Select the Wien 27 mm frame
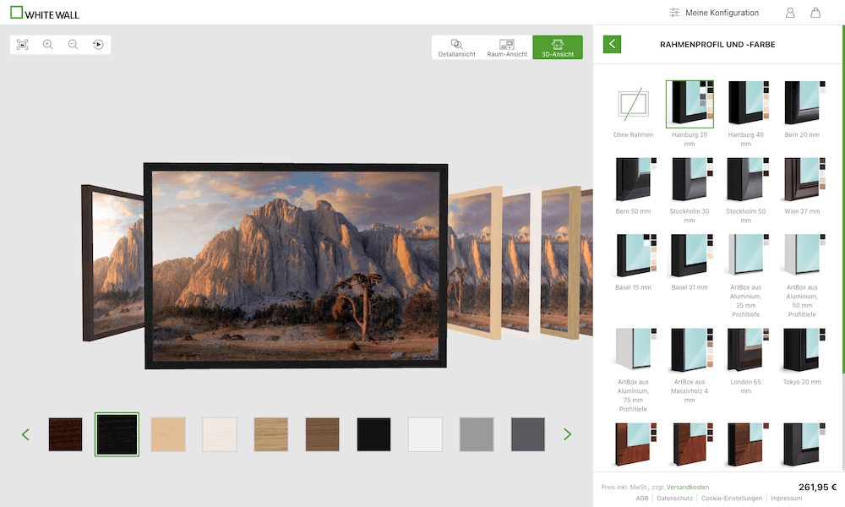The image size is (845, 507). pos(803,187)
